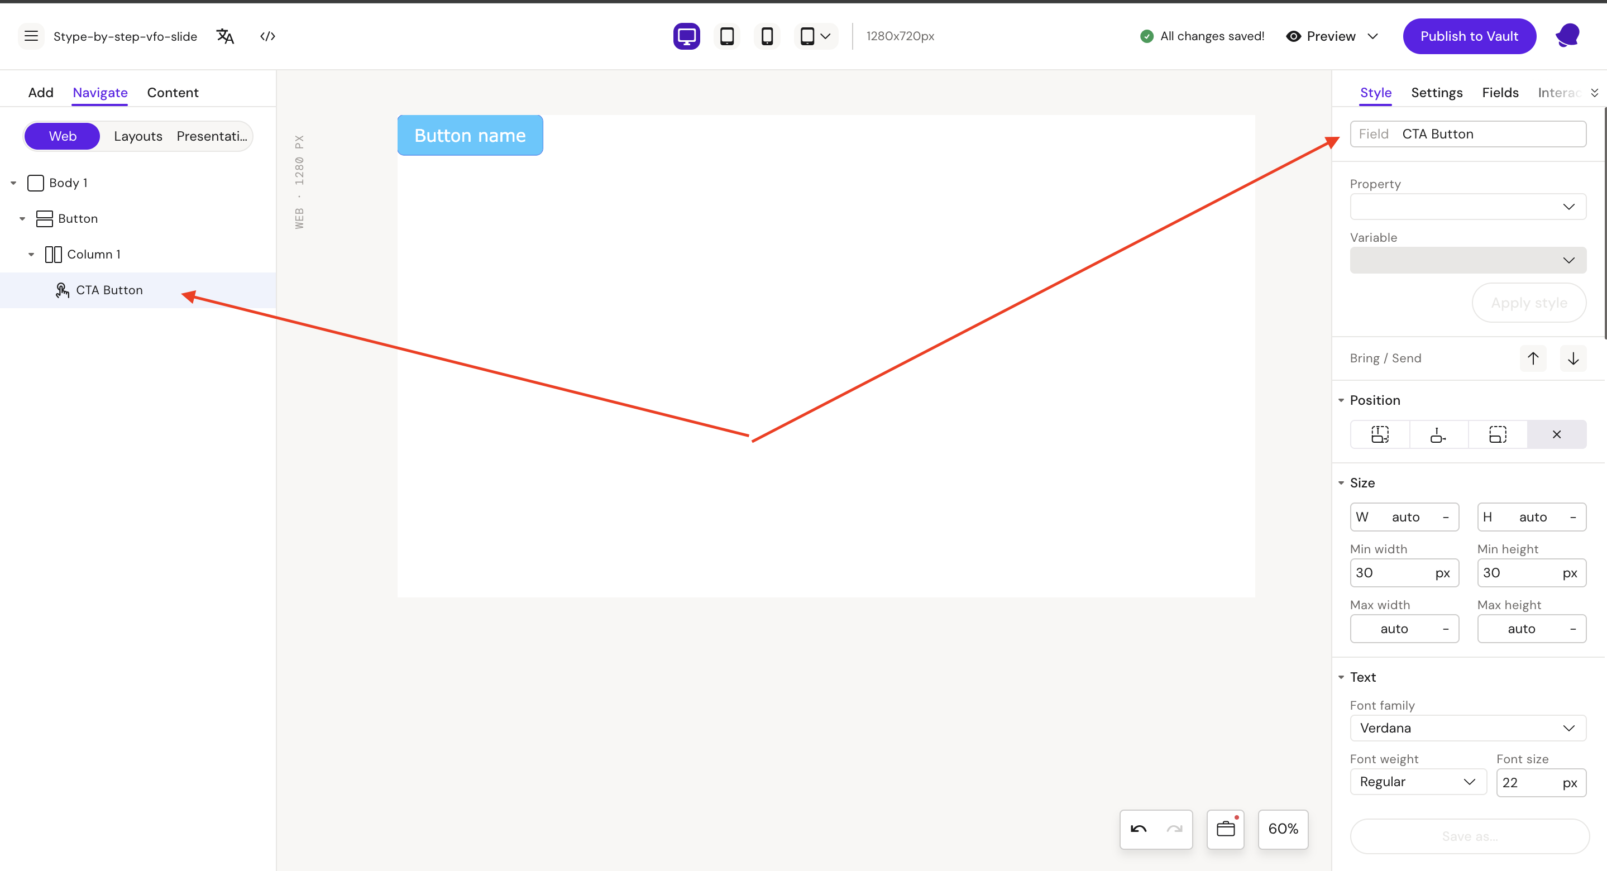The image size is (1607, 871).
Task: Collapse the Text section
Action: coord(1341,677)
